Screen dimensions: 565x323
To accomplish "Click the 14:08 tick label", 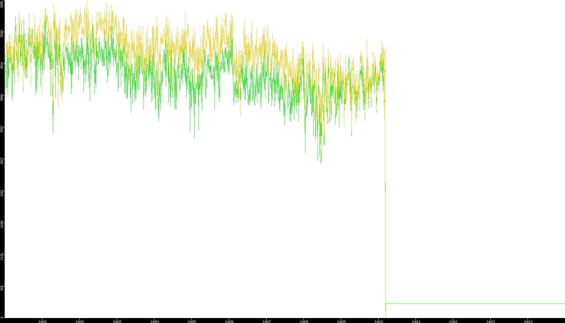I will coord(304,321).
